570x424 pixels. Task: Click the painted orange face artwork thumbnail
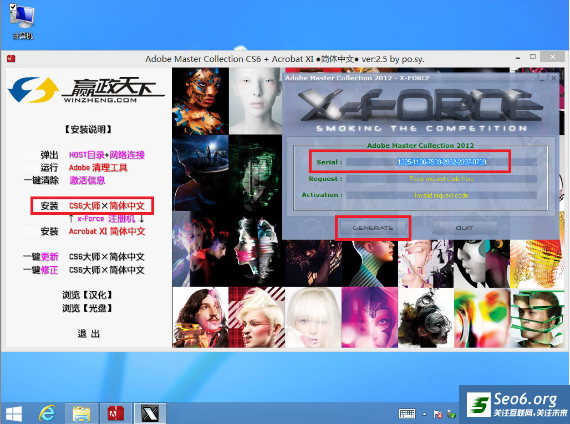pos(200,101)
